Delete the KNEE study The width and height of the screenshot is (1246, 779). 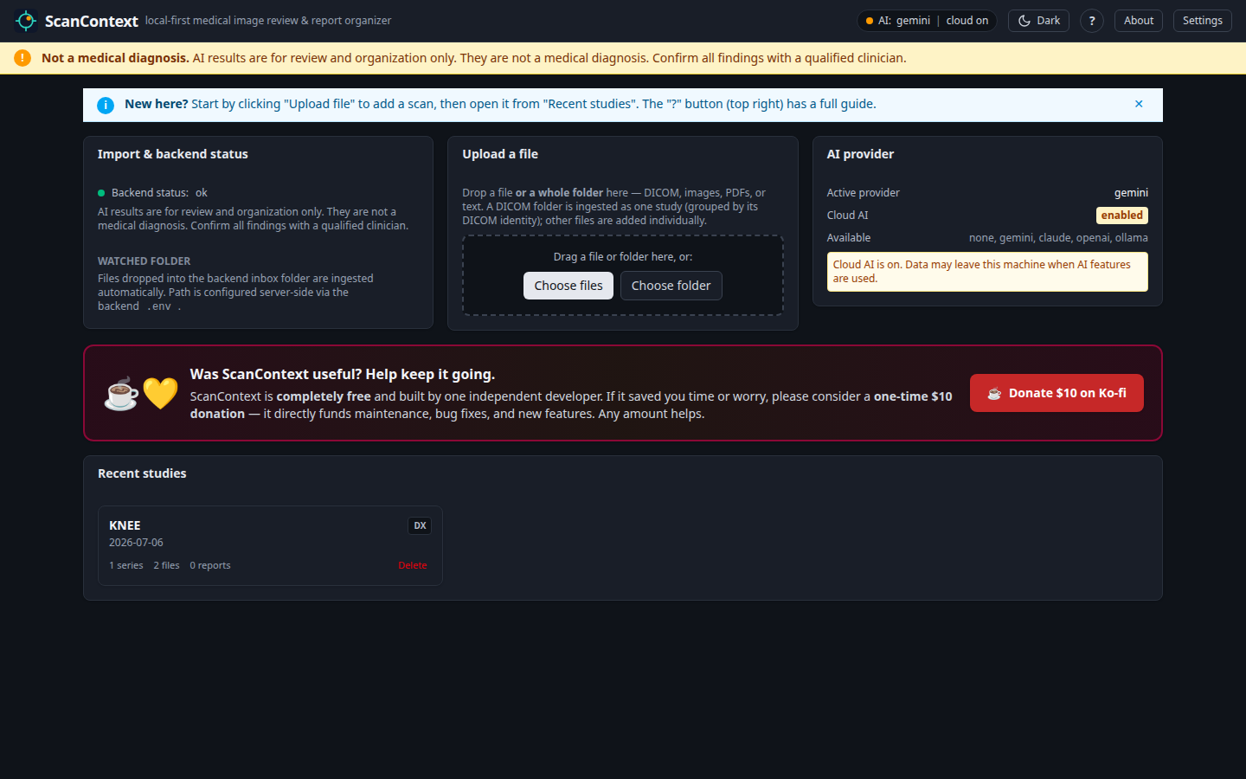[x=413, y=565]
